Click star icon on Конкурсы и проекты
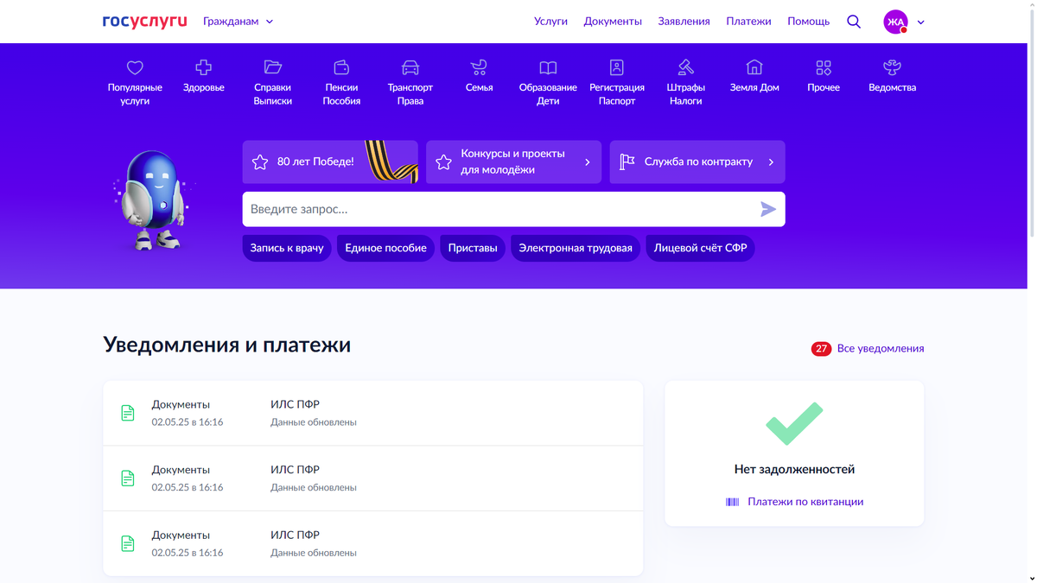 (443, 162)
